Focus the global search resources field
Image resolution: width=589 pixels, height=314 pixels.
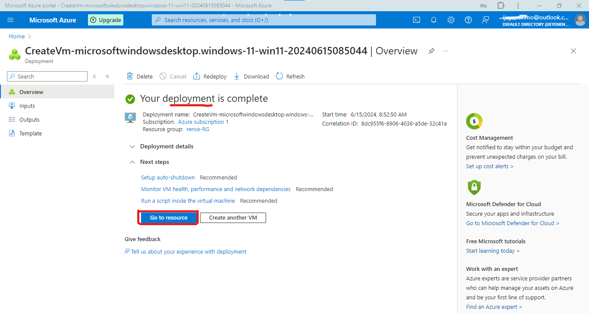click(x=264, y=20)
